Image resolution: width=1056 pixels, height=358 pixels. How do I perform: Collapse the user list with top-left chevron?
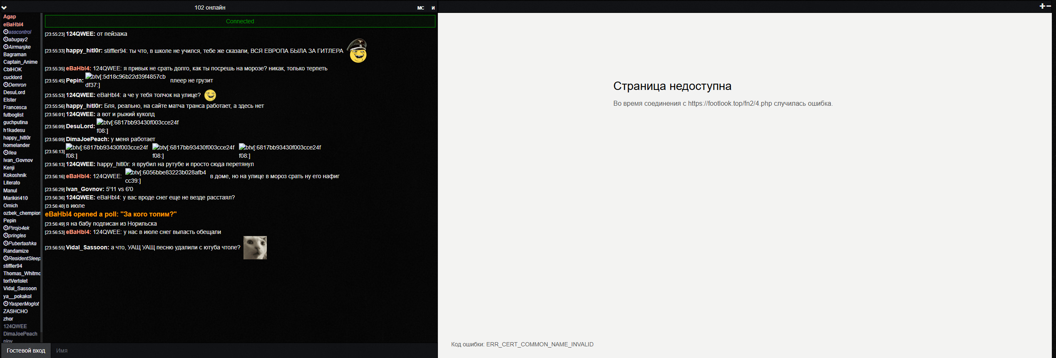tap(4, 7)
